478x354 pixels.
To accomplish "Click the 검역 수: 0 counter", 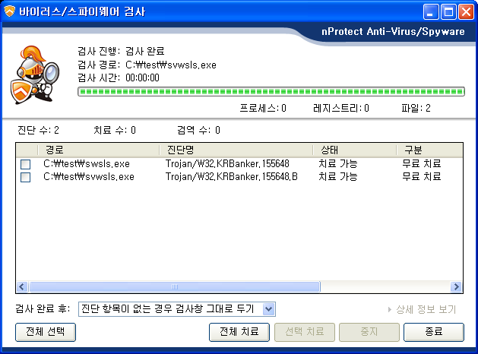I will point(198,131).
